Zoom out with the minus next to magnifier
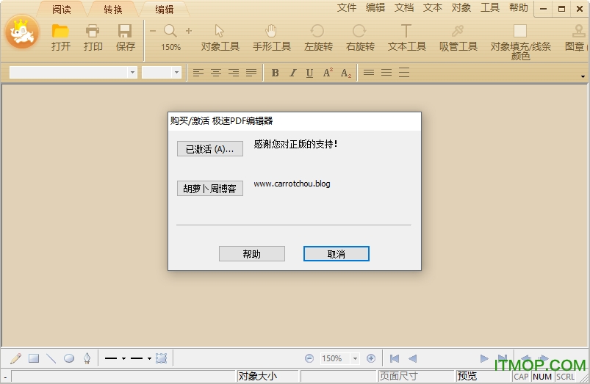The image size is (590, 384). pyautogui.click(x=153, y=31)
